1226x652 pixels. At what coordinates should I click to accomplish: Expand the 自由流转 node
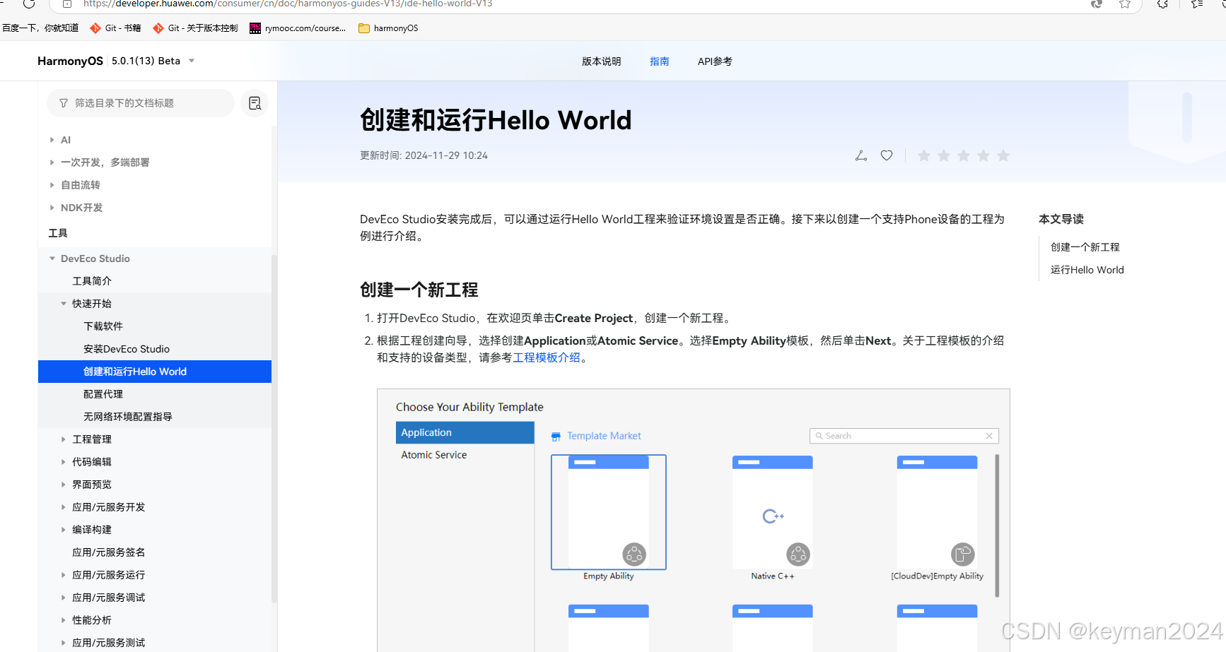[52, 185]
